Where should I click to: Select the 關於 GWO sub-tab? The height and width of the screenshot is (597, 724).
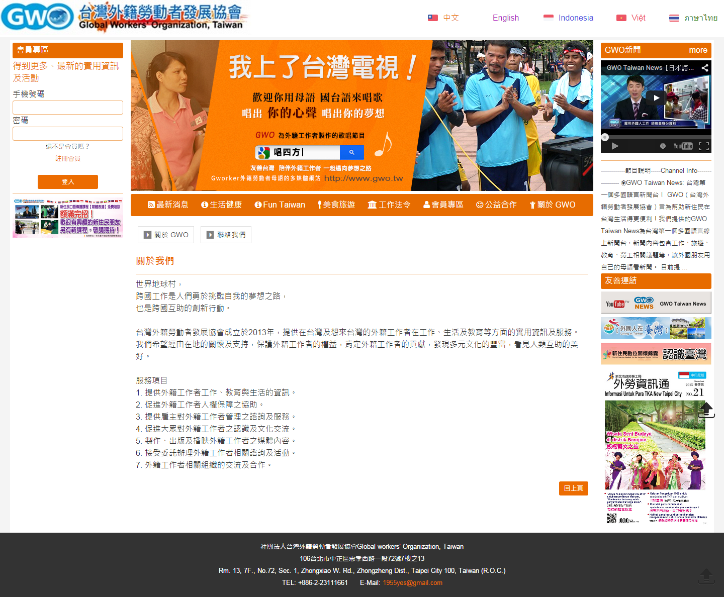tap(166, 235)
